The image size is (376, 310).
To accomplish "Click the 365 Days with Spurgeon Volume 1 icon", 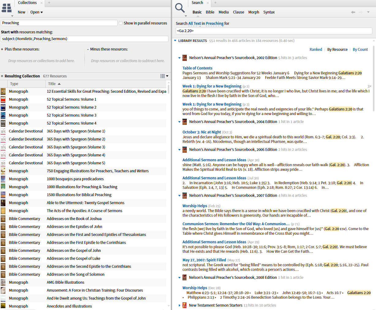I will pyautogui.click(x=3, y=131).
